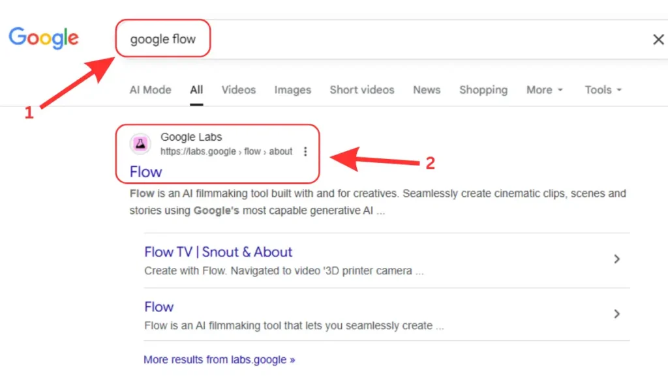Open the three-dot menu beside the Google Labs result
Viewport: 668px width, 378px height.
[305, 151]
